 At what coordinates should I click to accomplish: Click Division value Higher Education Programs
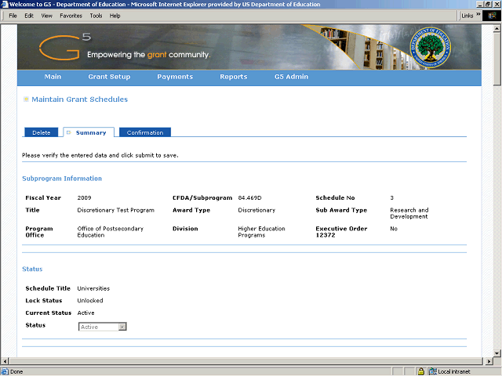(x=261, y=232)
